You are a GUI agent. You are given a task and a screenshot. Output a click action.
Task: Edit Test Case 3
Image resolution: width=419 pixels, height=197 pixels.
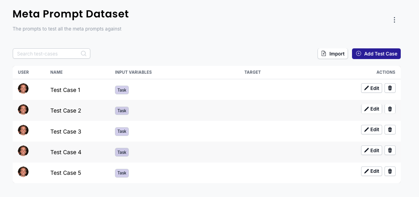point(371,129)
